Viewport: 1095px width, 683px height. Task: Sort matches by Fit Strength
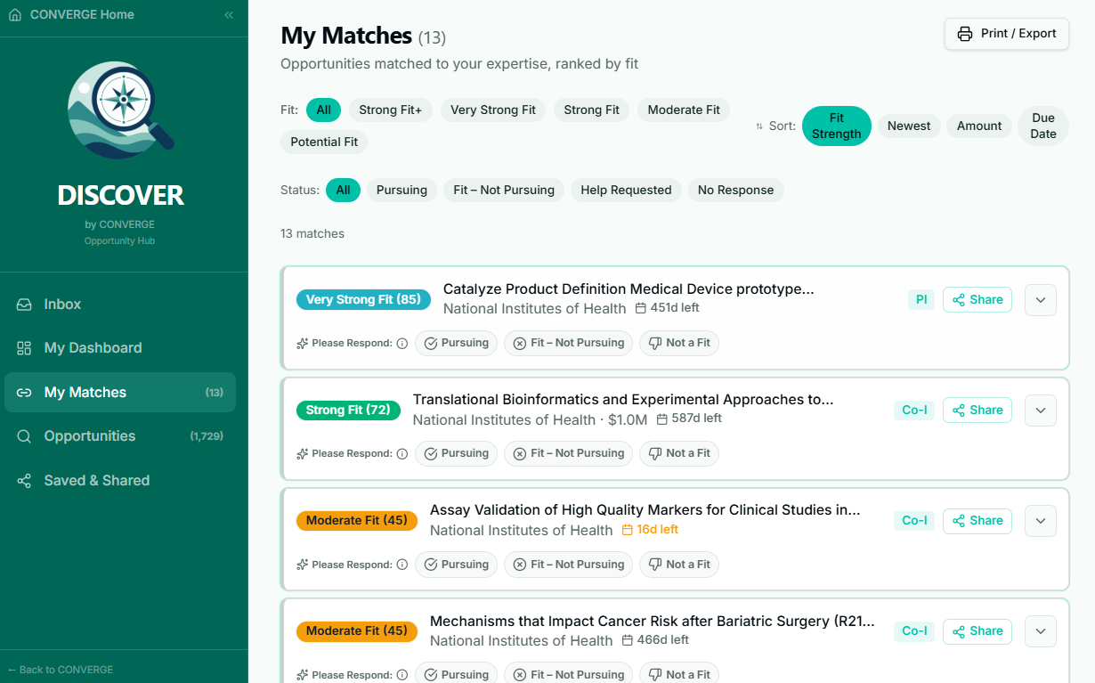click(837, 126)
